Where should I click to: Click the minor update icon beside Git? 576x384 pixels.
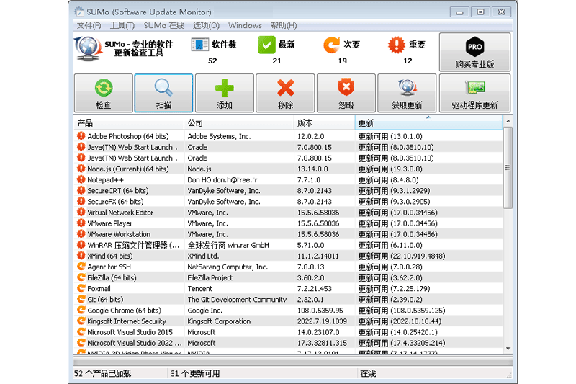tap(81, 299)
